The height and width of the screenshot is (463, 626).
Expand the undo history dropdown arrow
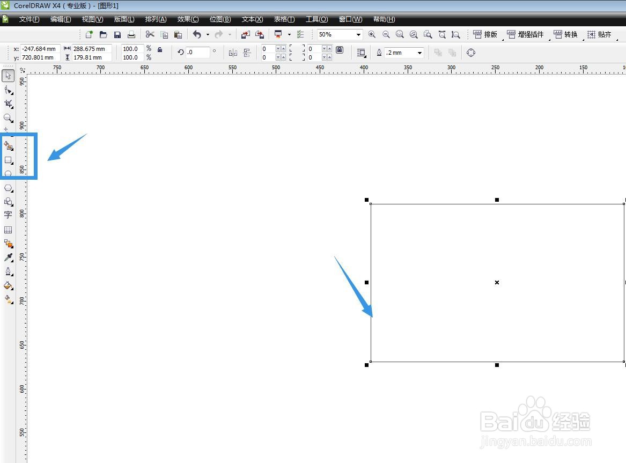click(x=208, y=35)
